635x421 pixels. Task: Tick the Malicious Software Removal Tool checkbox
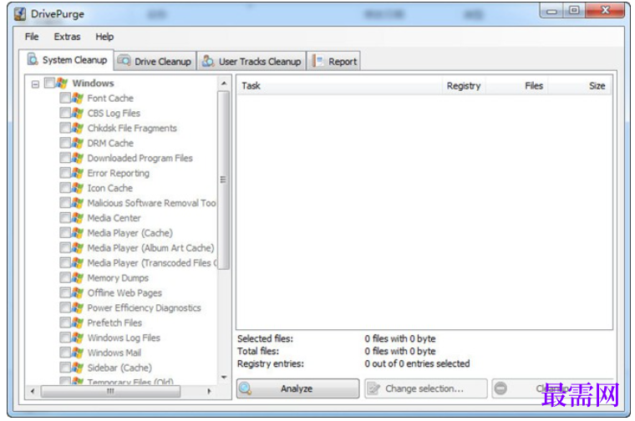(65, 203)
